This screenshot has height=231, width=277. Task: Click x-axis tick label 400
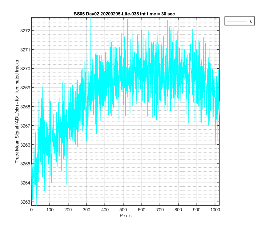tap(105, 210)
